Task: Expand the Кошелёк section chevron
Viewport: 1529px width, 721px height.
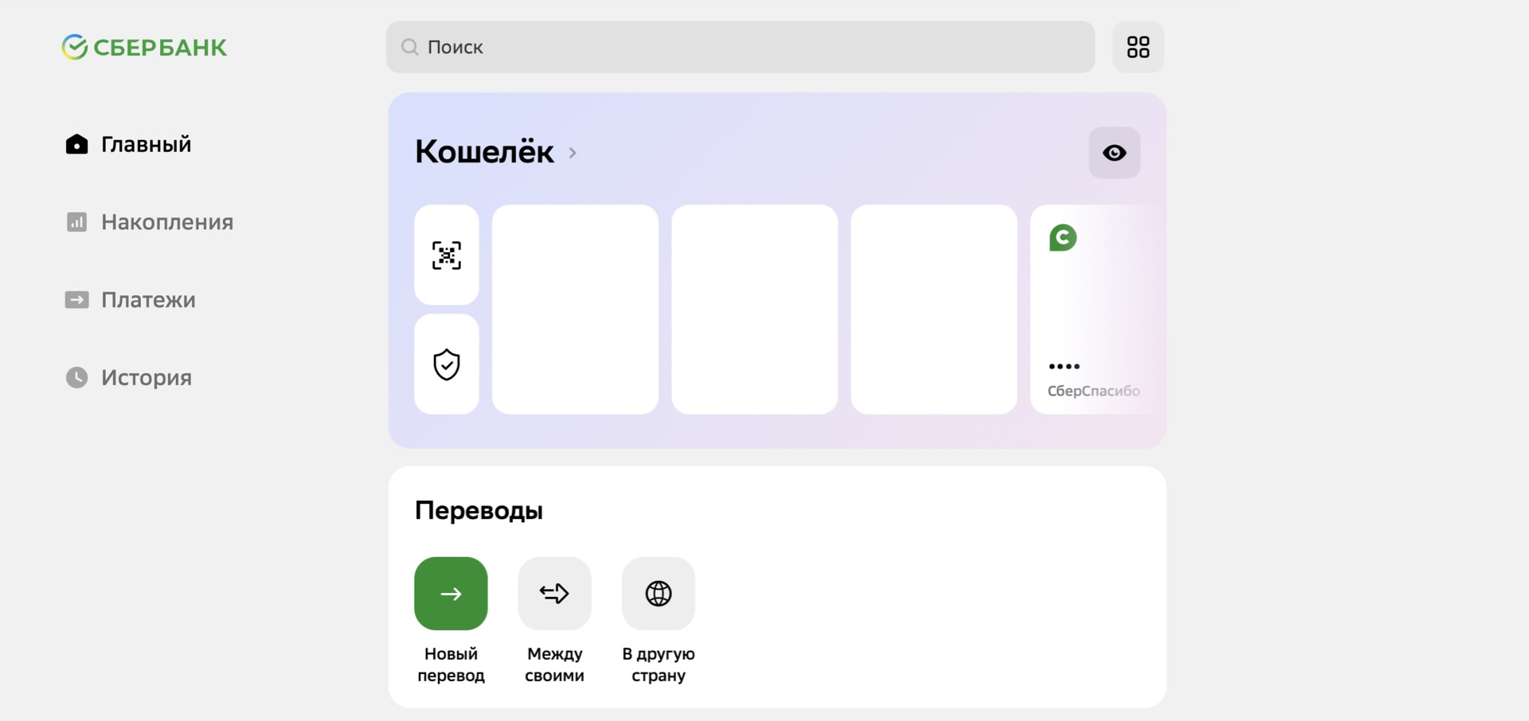Action: click(x=573, y=153)
